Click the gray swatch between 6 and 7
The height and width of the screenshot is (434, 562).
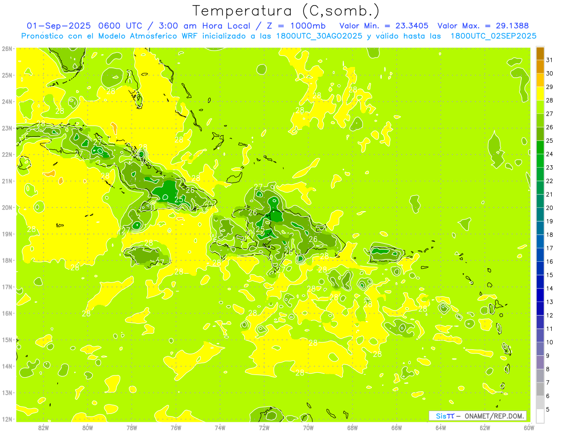pyautogui.click(x=540, y=389)
